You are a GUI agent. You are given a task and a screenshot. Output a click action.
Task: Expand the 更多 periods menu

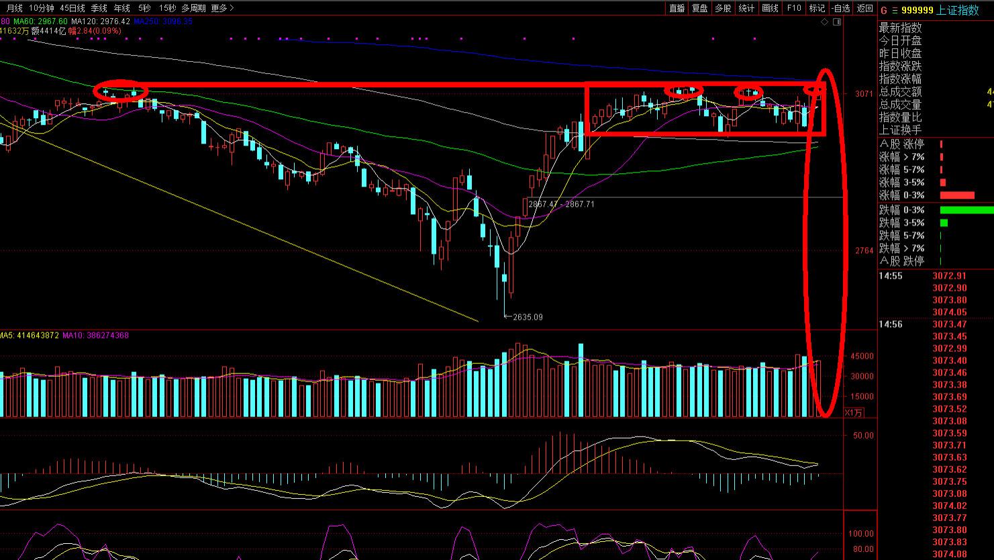pos(223,8)
